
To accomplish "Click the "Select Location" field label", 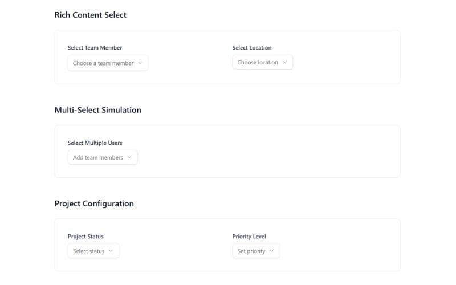I will pyautogui.click(x=251, y=48).
